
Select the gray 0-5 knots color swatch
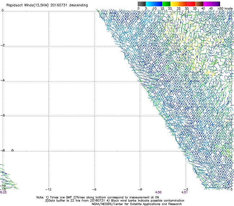(x=142, y=4)
